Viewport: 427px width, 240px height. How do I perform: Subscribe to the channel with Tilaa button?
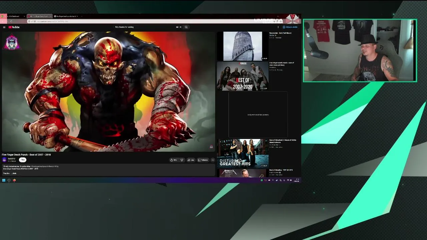coord(23,160)
